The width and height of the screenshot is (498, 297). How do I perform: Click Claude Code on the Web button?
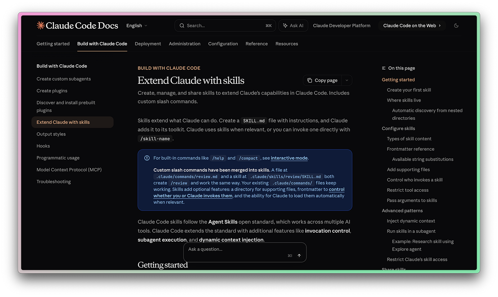point(412,26)
